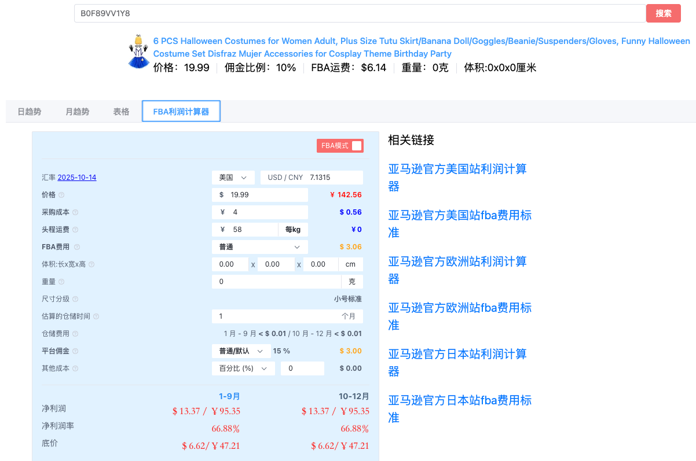Expand the FBA费用 普通 dropdown
This screenshot has height=461, width=696.
pyautogui.click(x=259, y=247)
